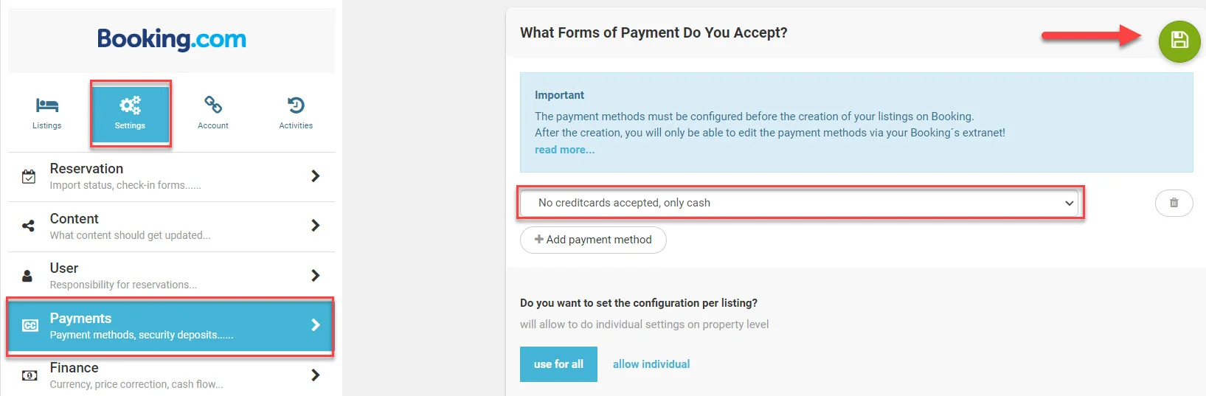Select the Settings gears icon
Viewport: 1206px width, 396px height.
point(130,105)
